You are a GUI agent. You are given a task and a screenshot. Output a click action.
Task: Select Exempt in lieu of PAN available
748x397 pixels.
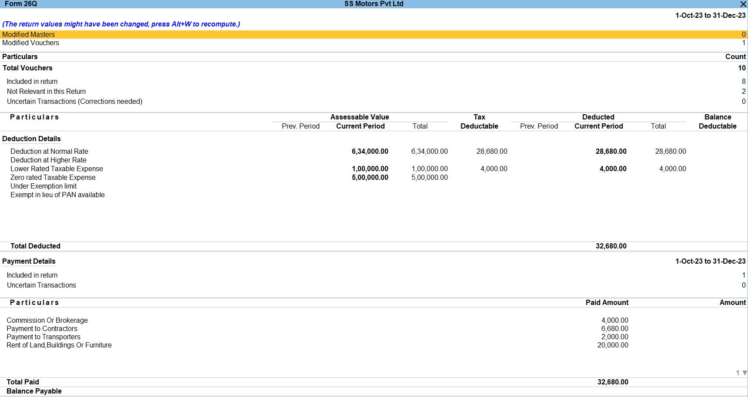(x=57, y=195)
